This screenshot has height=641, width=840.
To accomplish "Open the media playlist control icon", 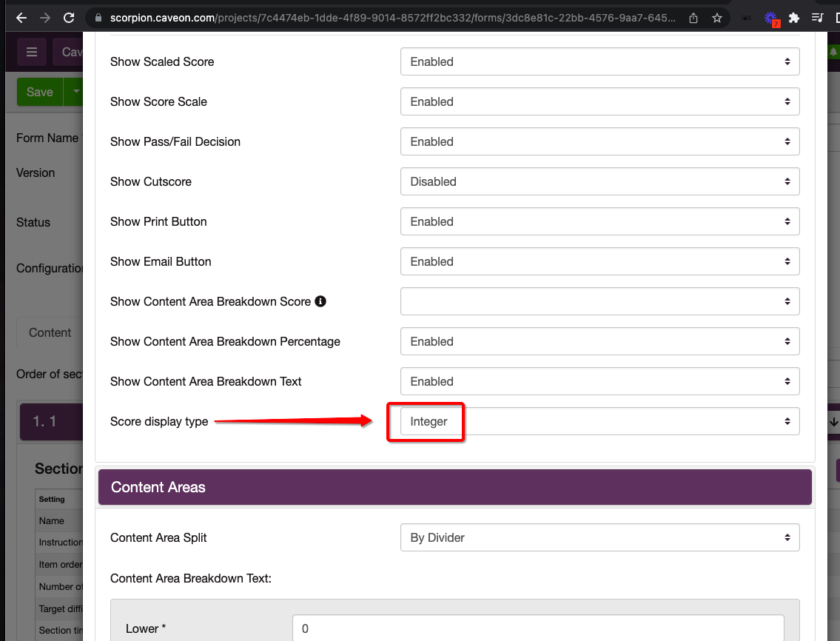I will pyautogui.click(x=817, y=19).
